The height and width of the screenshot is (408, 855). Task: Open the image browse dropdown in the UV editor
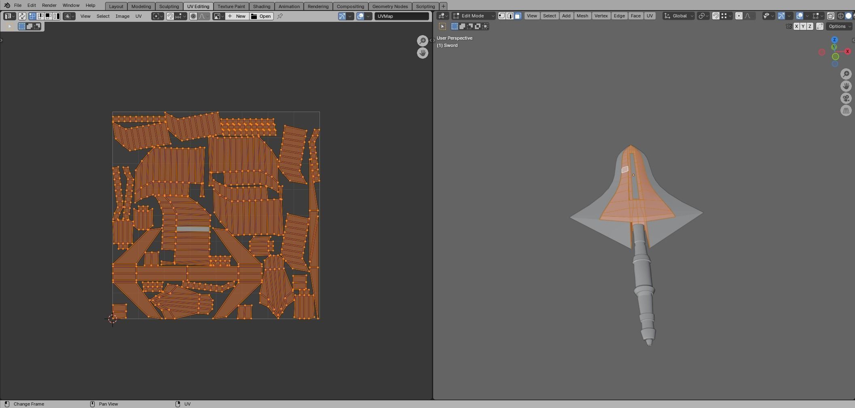[218, 16]
